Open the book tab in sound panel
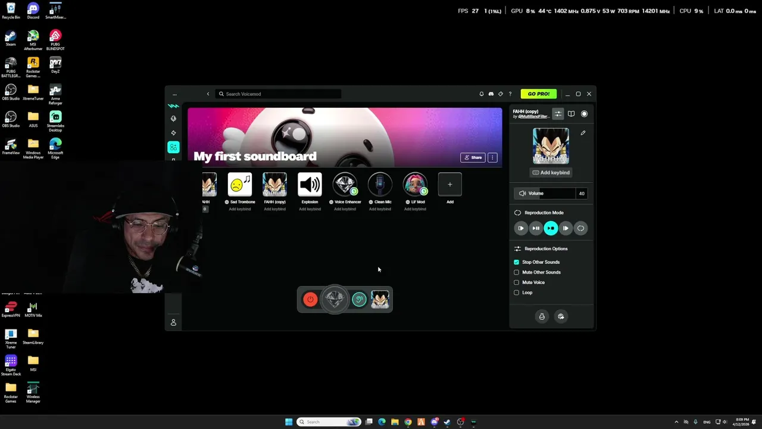This screenshot has width=762, height=429. pyautogui.click(x=571, y=114)
